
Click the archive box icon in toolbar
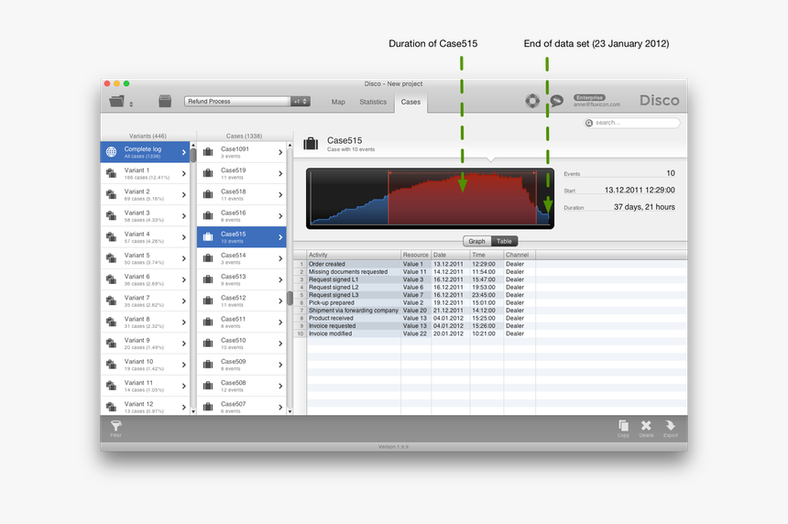pos(165,102)
